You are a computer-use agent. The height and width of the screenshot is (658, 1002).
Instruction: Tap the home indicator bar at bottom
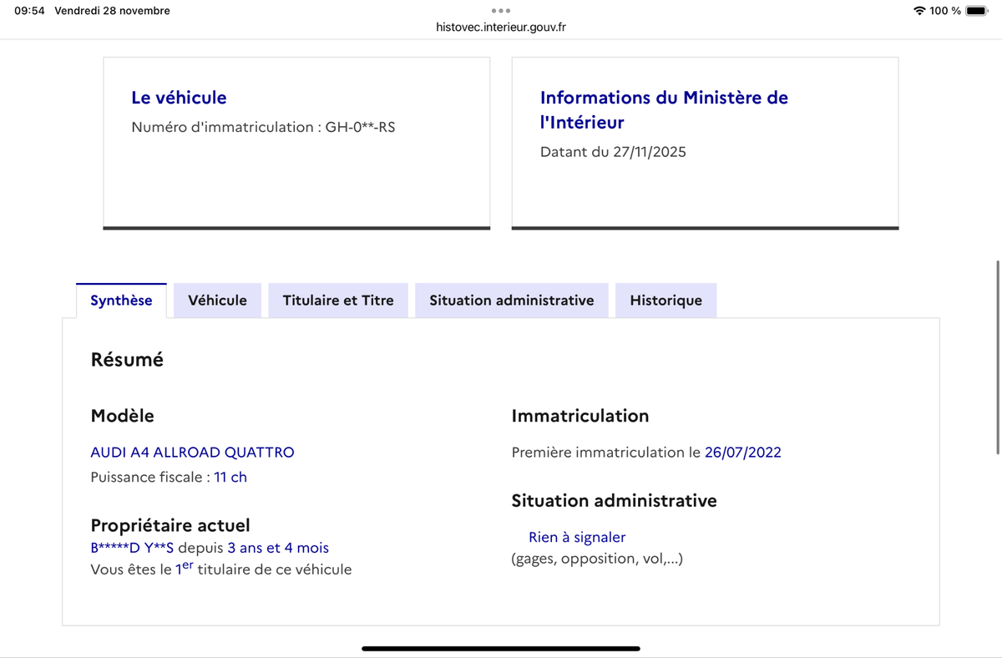point(501,649)
